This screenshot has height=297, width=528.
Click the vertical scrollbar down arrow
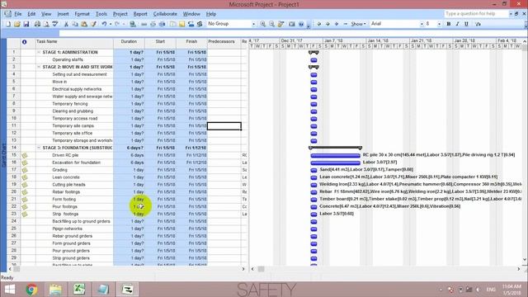[x=525, y=260]
